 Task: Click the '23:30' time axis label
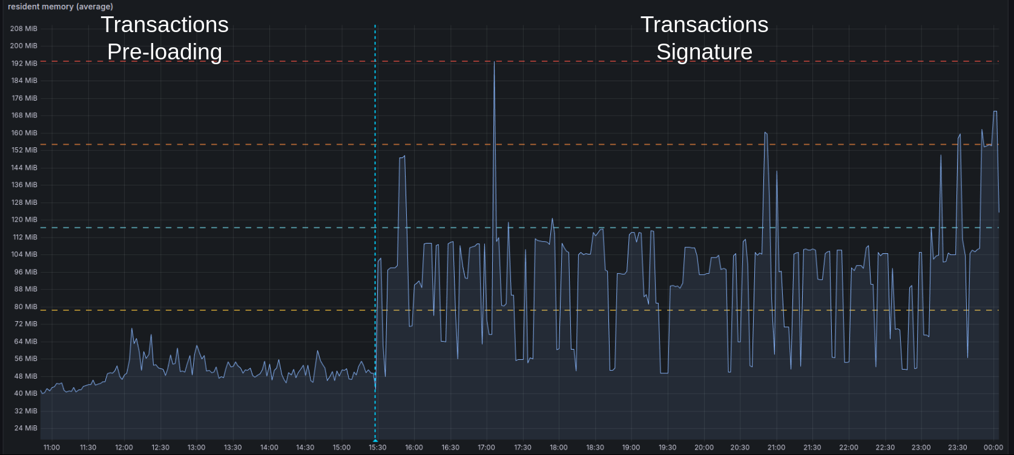(958, 448)
